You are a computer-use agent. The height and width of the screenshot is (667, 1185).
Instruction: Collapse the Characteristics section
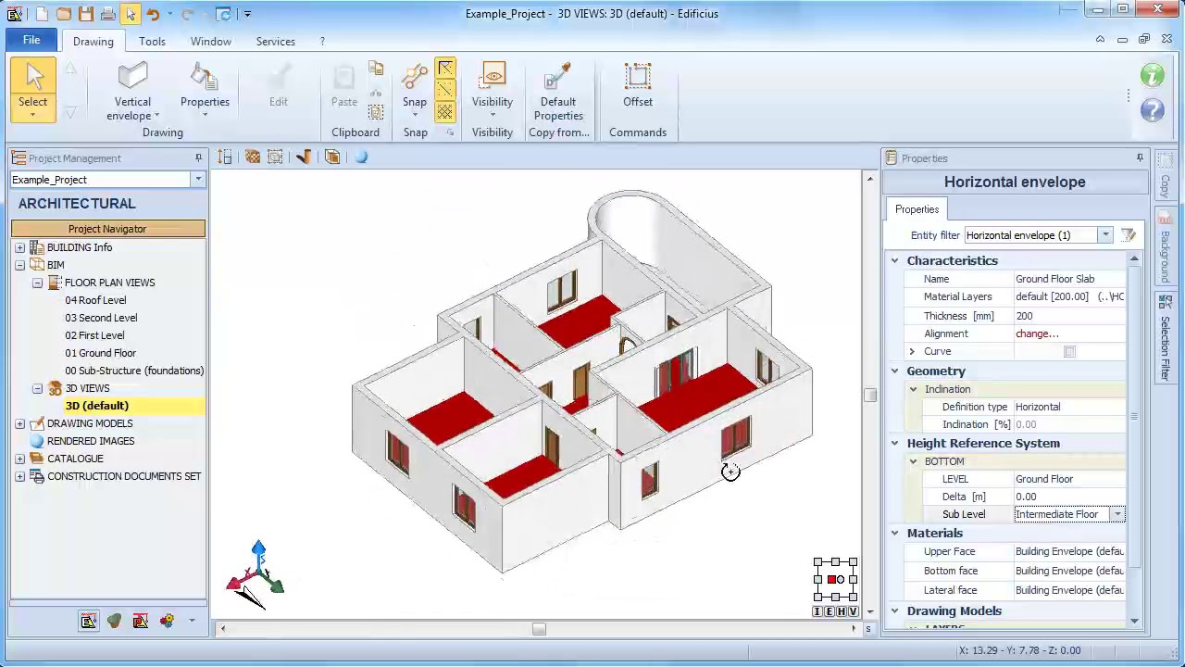point(894,261)
